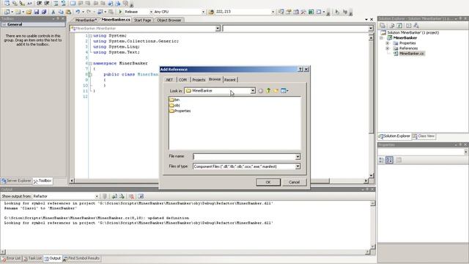Open the class navigation dropdown MinerBanker.MinerBanker
The height and width of the screenshot is (264, 469).
click(145, 29)
